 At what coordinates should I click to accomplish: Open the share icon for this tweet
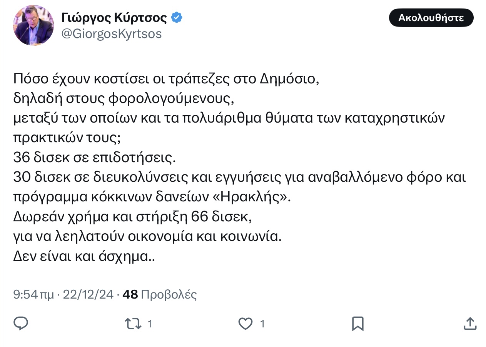click(x=470, y=324)
